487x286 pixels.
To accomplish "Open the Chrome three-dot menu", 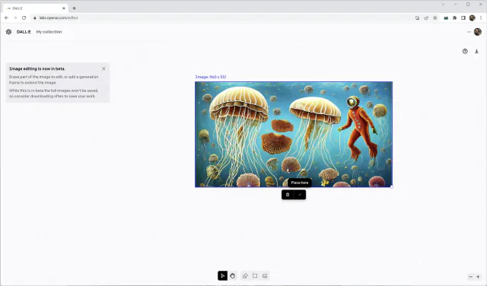I will point(481,18).
